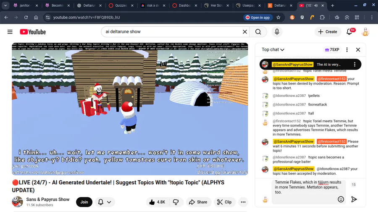Bookmark this page with the star
The width and height of the screenshot is (378, 212).
point(278,17)
